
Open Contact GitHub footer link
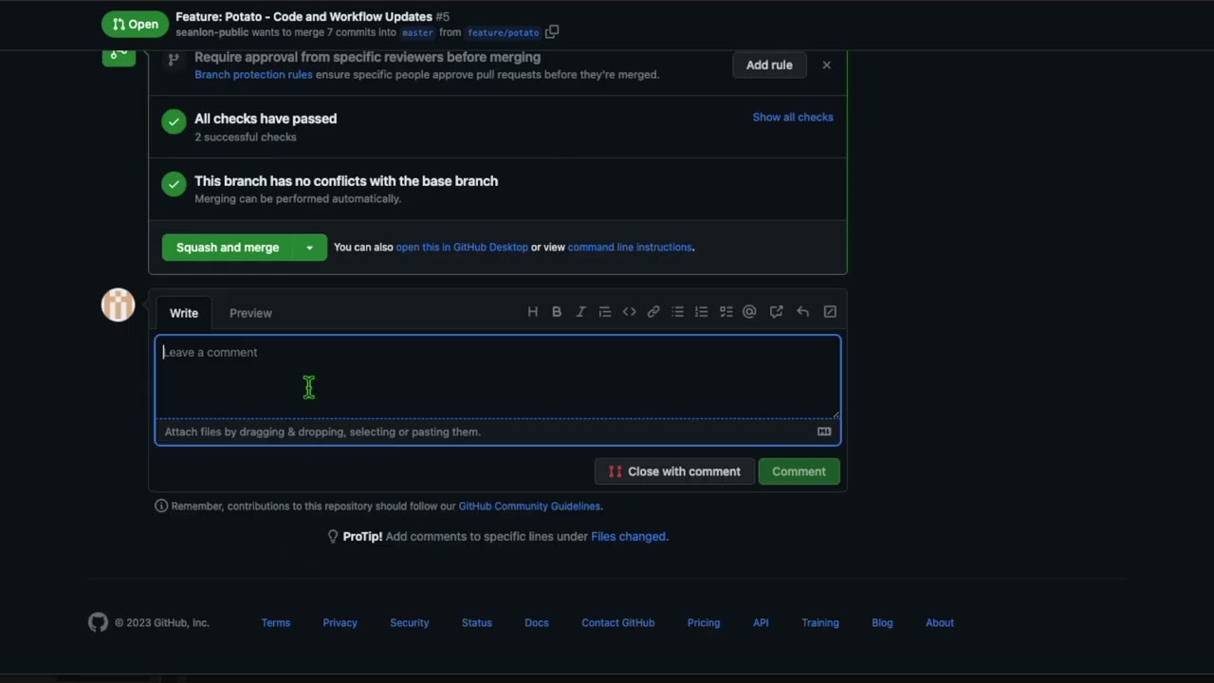click(x=618, y=623)
